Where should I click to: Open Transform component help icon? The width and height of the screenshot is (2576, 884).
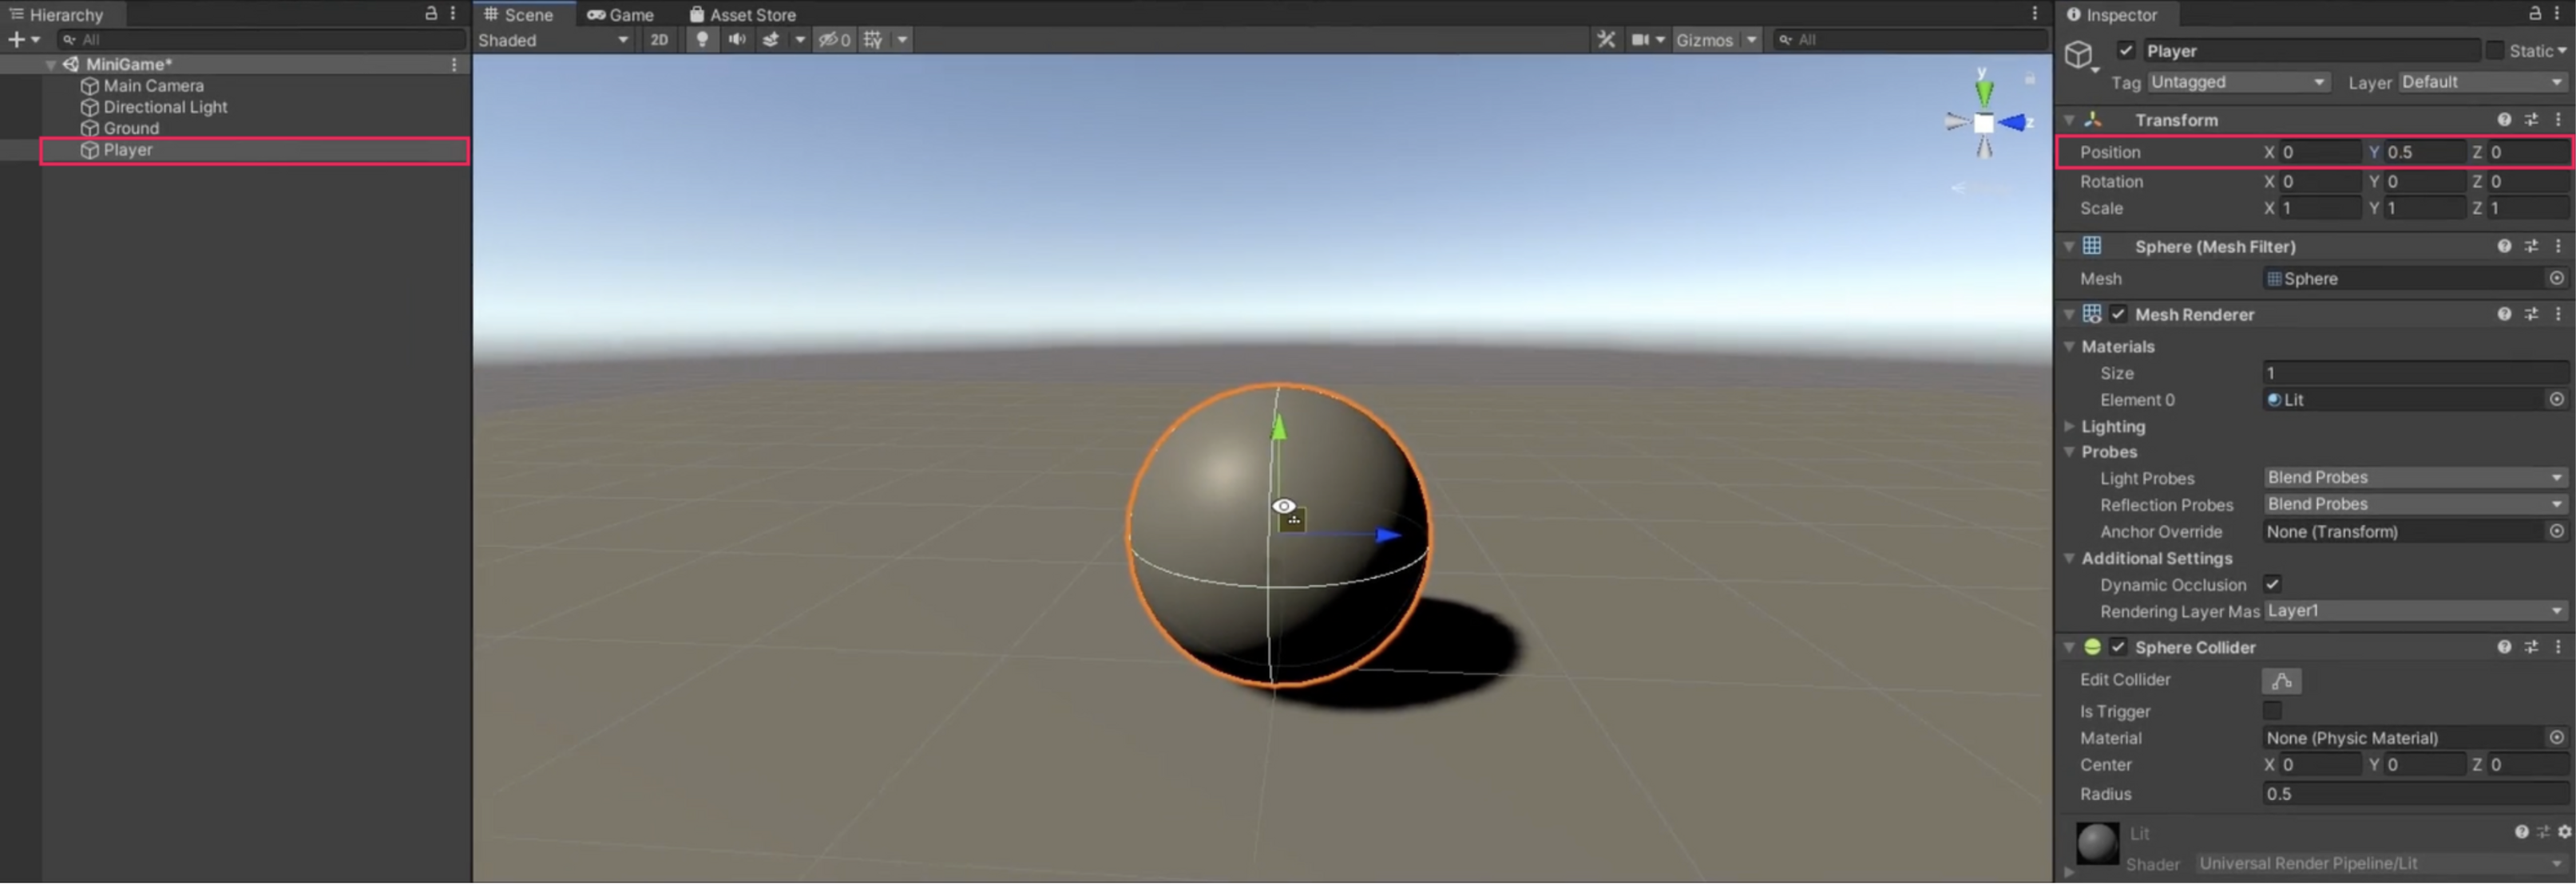tap(2503, 120)
